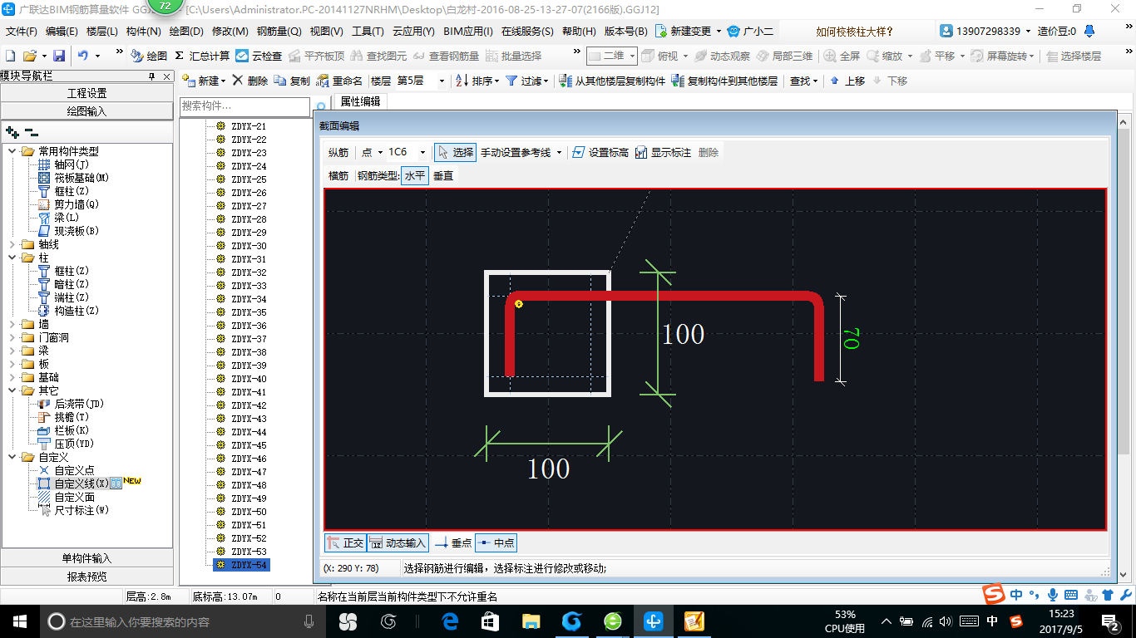The image size is (1136, 638).
Task: Click the 绘图输入 panel button
Action: (86, 110)
